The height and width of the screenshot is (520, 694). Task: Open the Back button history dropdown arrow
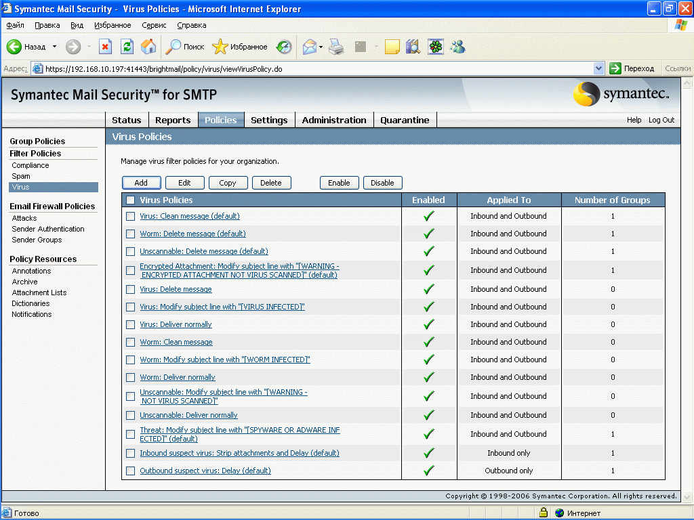tap(55, 47)
